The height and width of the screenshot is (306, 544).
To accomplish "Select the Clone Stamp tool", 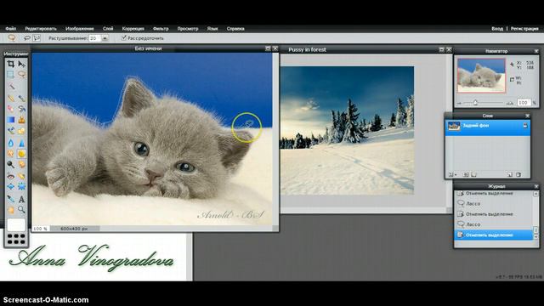I will click(x=21, y=120).
